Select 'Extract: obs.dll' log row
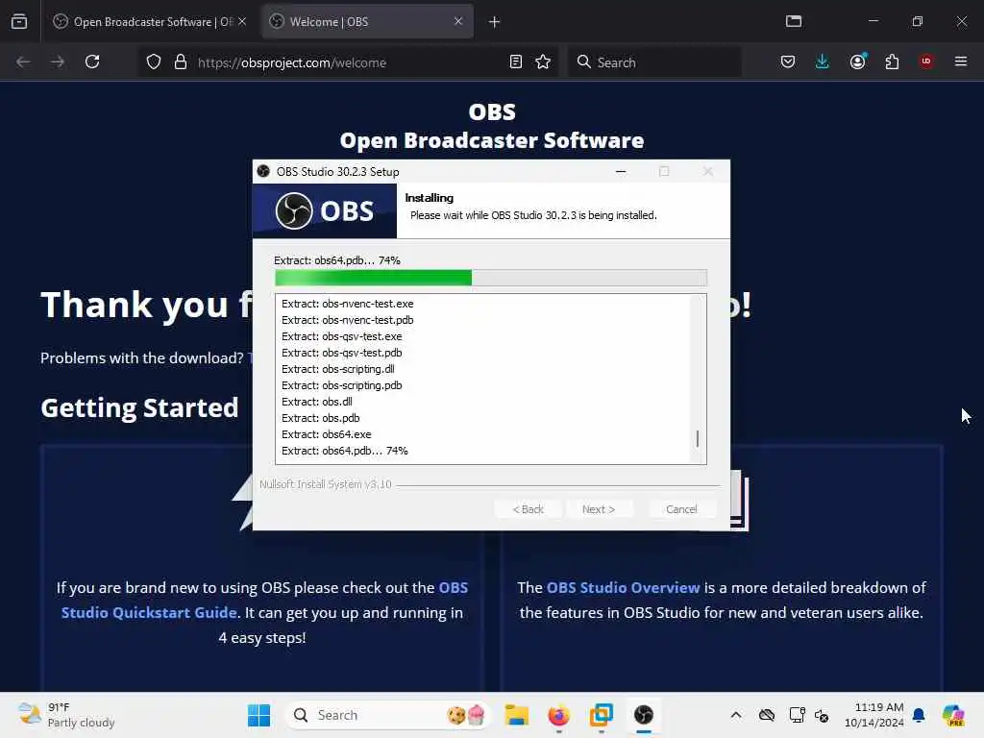984x738 pixels. point(316,402)
